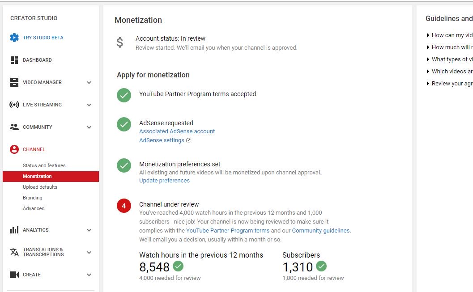Click the Video Manager icon

coord(14,82)
